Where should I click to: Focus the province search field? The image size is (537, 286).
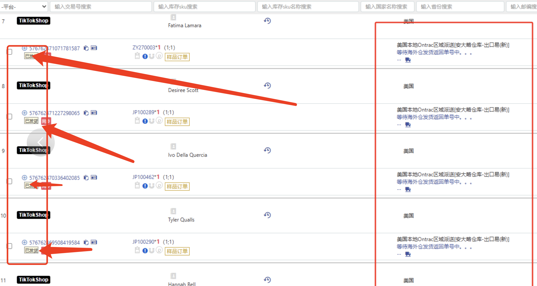[x=460, y=6]
